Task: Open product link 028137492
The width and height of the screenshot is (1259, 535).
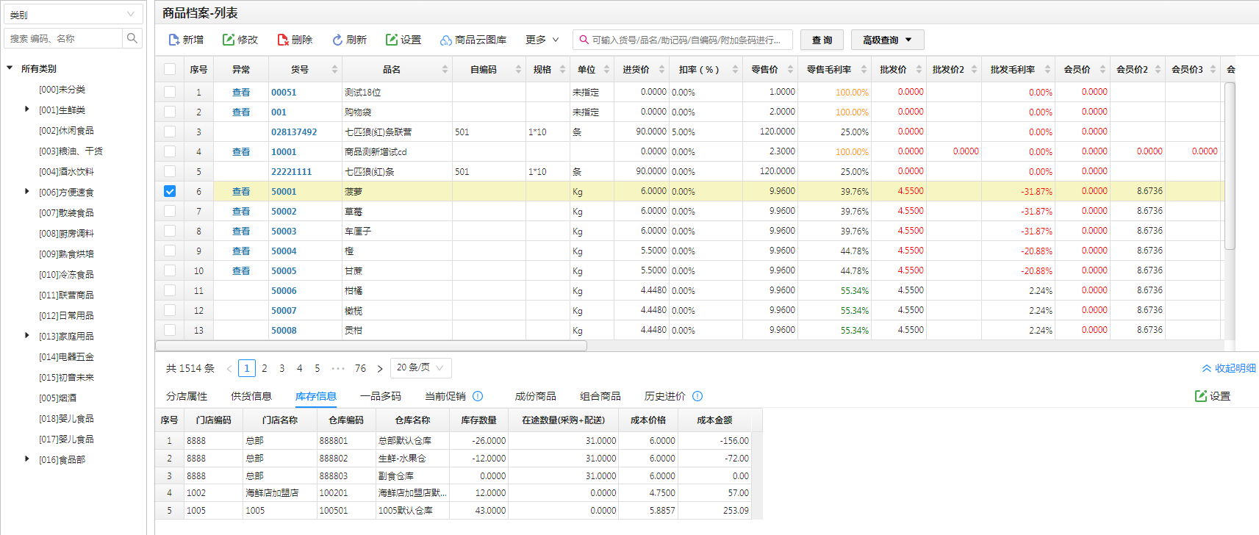Action: point(294,132)
